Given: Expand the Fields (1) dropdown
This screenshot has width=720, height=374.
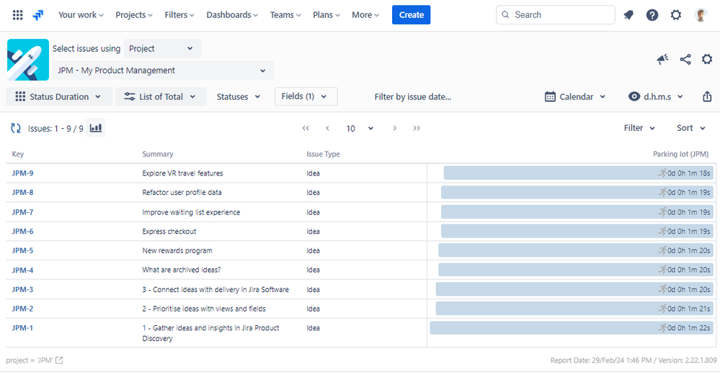Looking at the screenshot, I should point(306,96).
